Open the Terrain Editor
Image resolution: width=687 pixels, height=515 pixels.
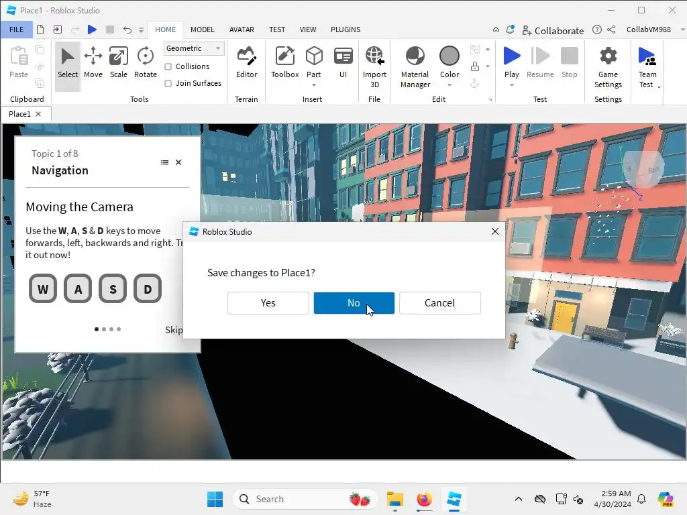point(246,63)
